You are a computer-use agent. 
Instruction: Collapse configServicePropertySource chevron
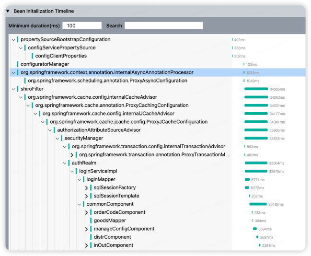[x=21, y=48]
